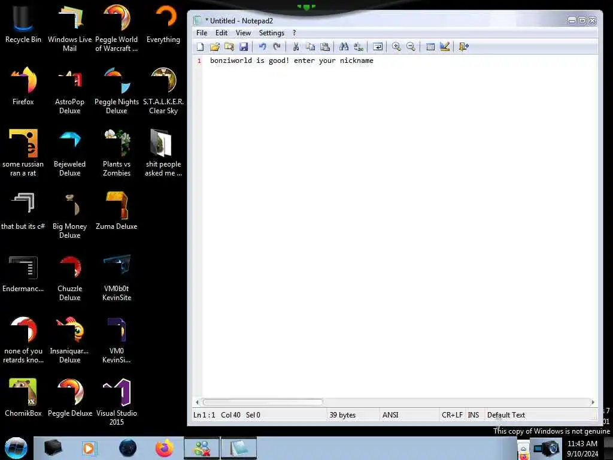This screenshot has height=460, width=613.
Task: Create a new document in Notepad2
Action: [x=200, y=47]
